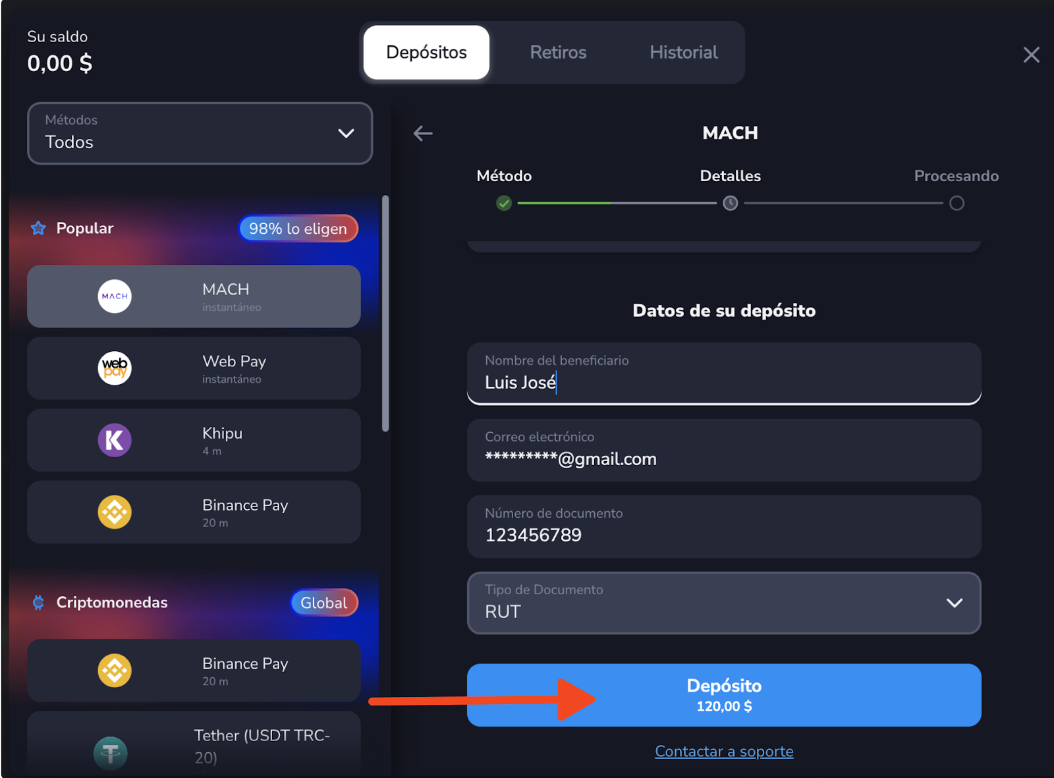
Task: Go back using the left arrow icon
Action: [423, 134]
